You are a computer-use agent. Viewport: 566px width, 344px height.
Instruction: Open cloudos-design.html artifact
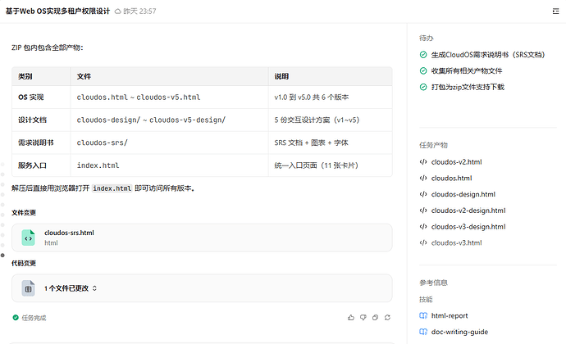[x=463, y=194]
